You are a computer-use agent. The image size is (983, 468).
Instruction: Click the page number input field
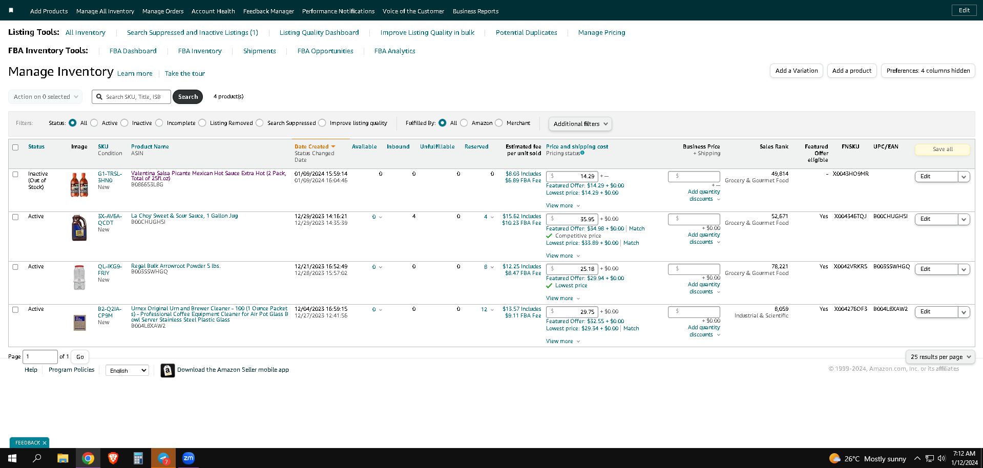pos(40,357)
